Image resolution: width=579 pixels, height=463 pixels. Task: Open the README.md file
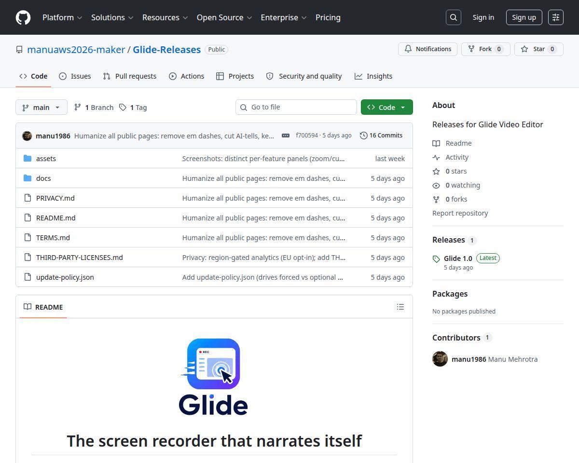coord(56,218)
